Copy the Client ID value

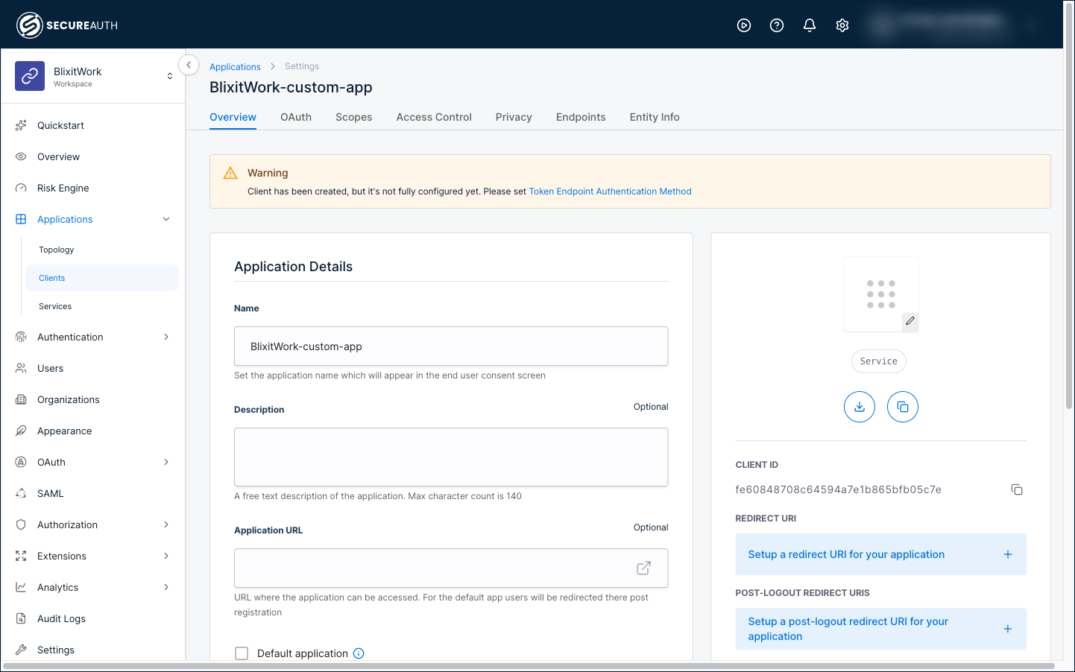click(1017, 489)
